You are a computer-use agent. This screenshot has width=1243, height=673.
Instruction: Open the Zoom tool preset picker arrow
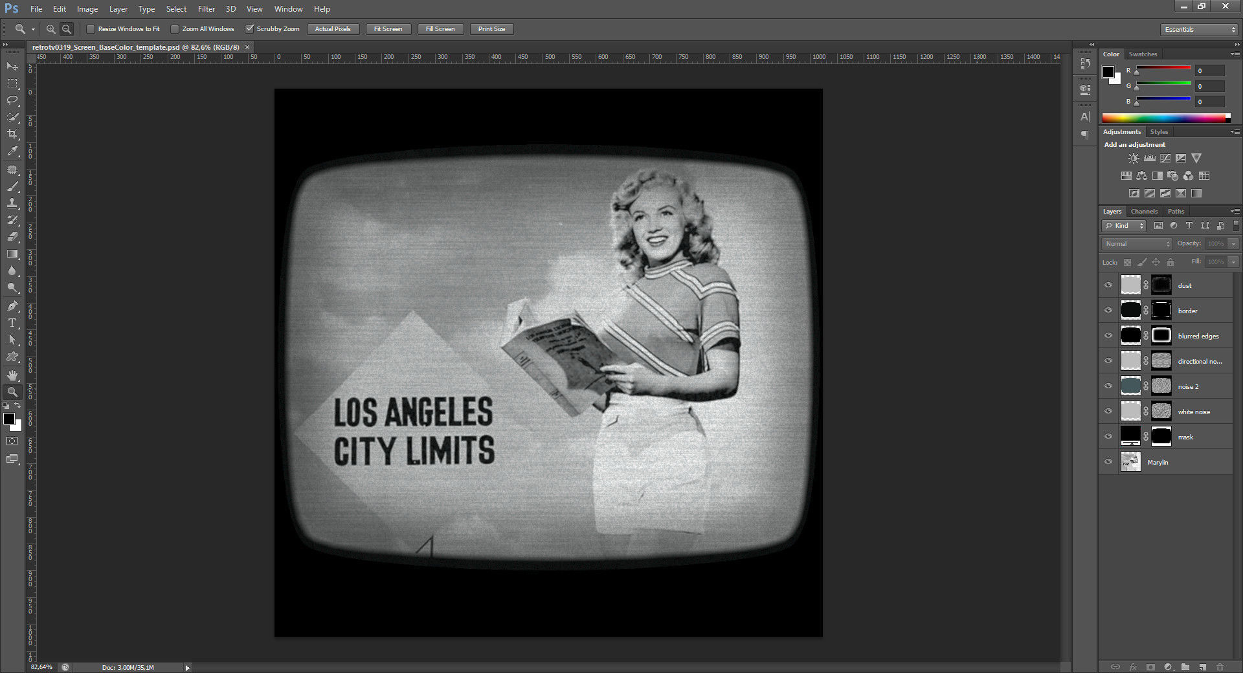tap(33, 29)
